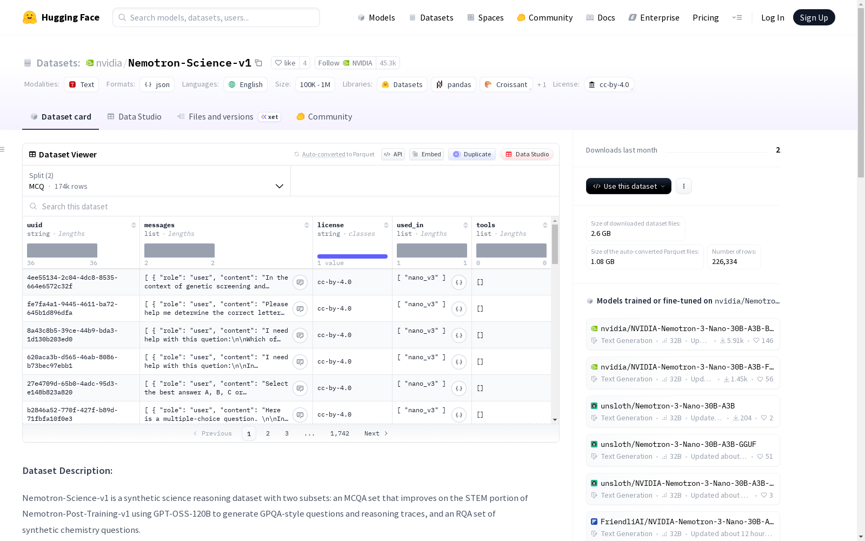Expand used_in JSON for row 620aca3b
865x541 pixels.
click(x=459, y=361)
